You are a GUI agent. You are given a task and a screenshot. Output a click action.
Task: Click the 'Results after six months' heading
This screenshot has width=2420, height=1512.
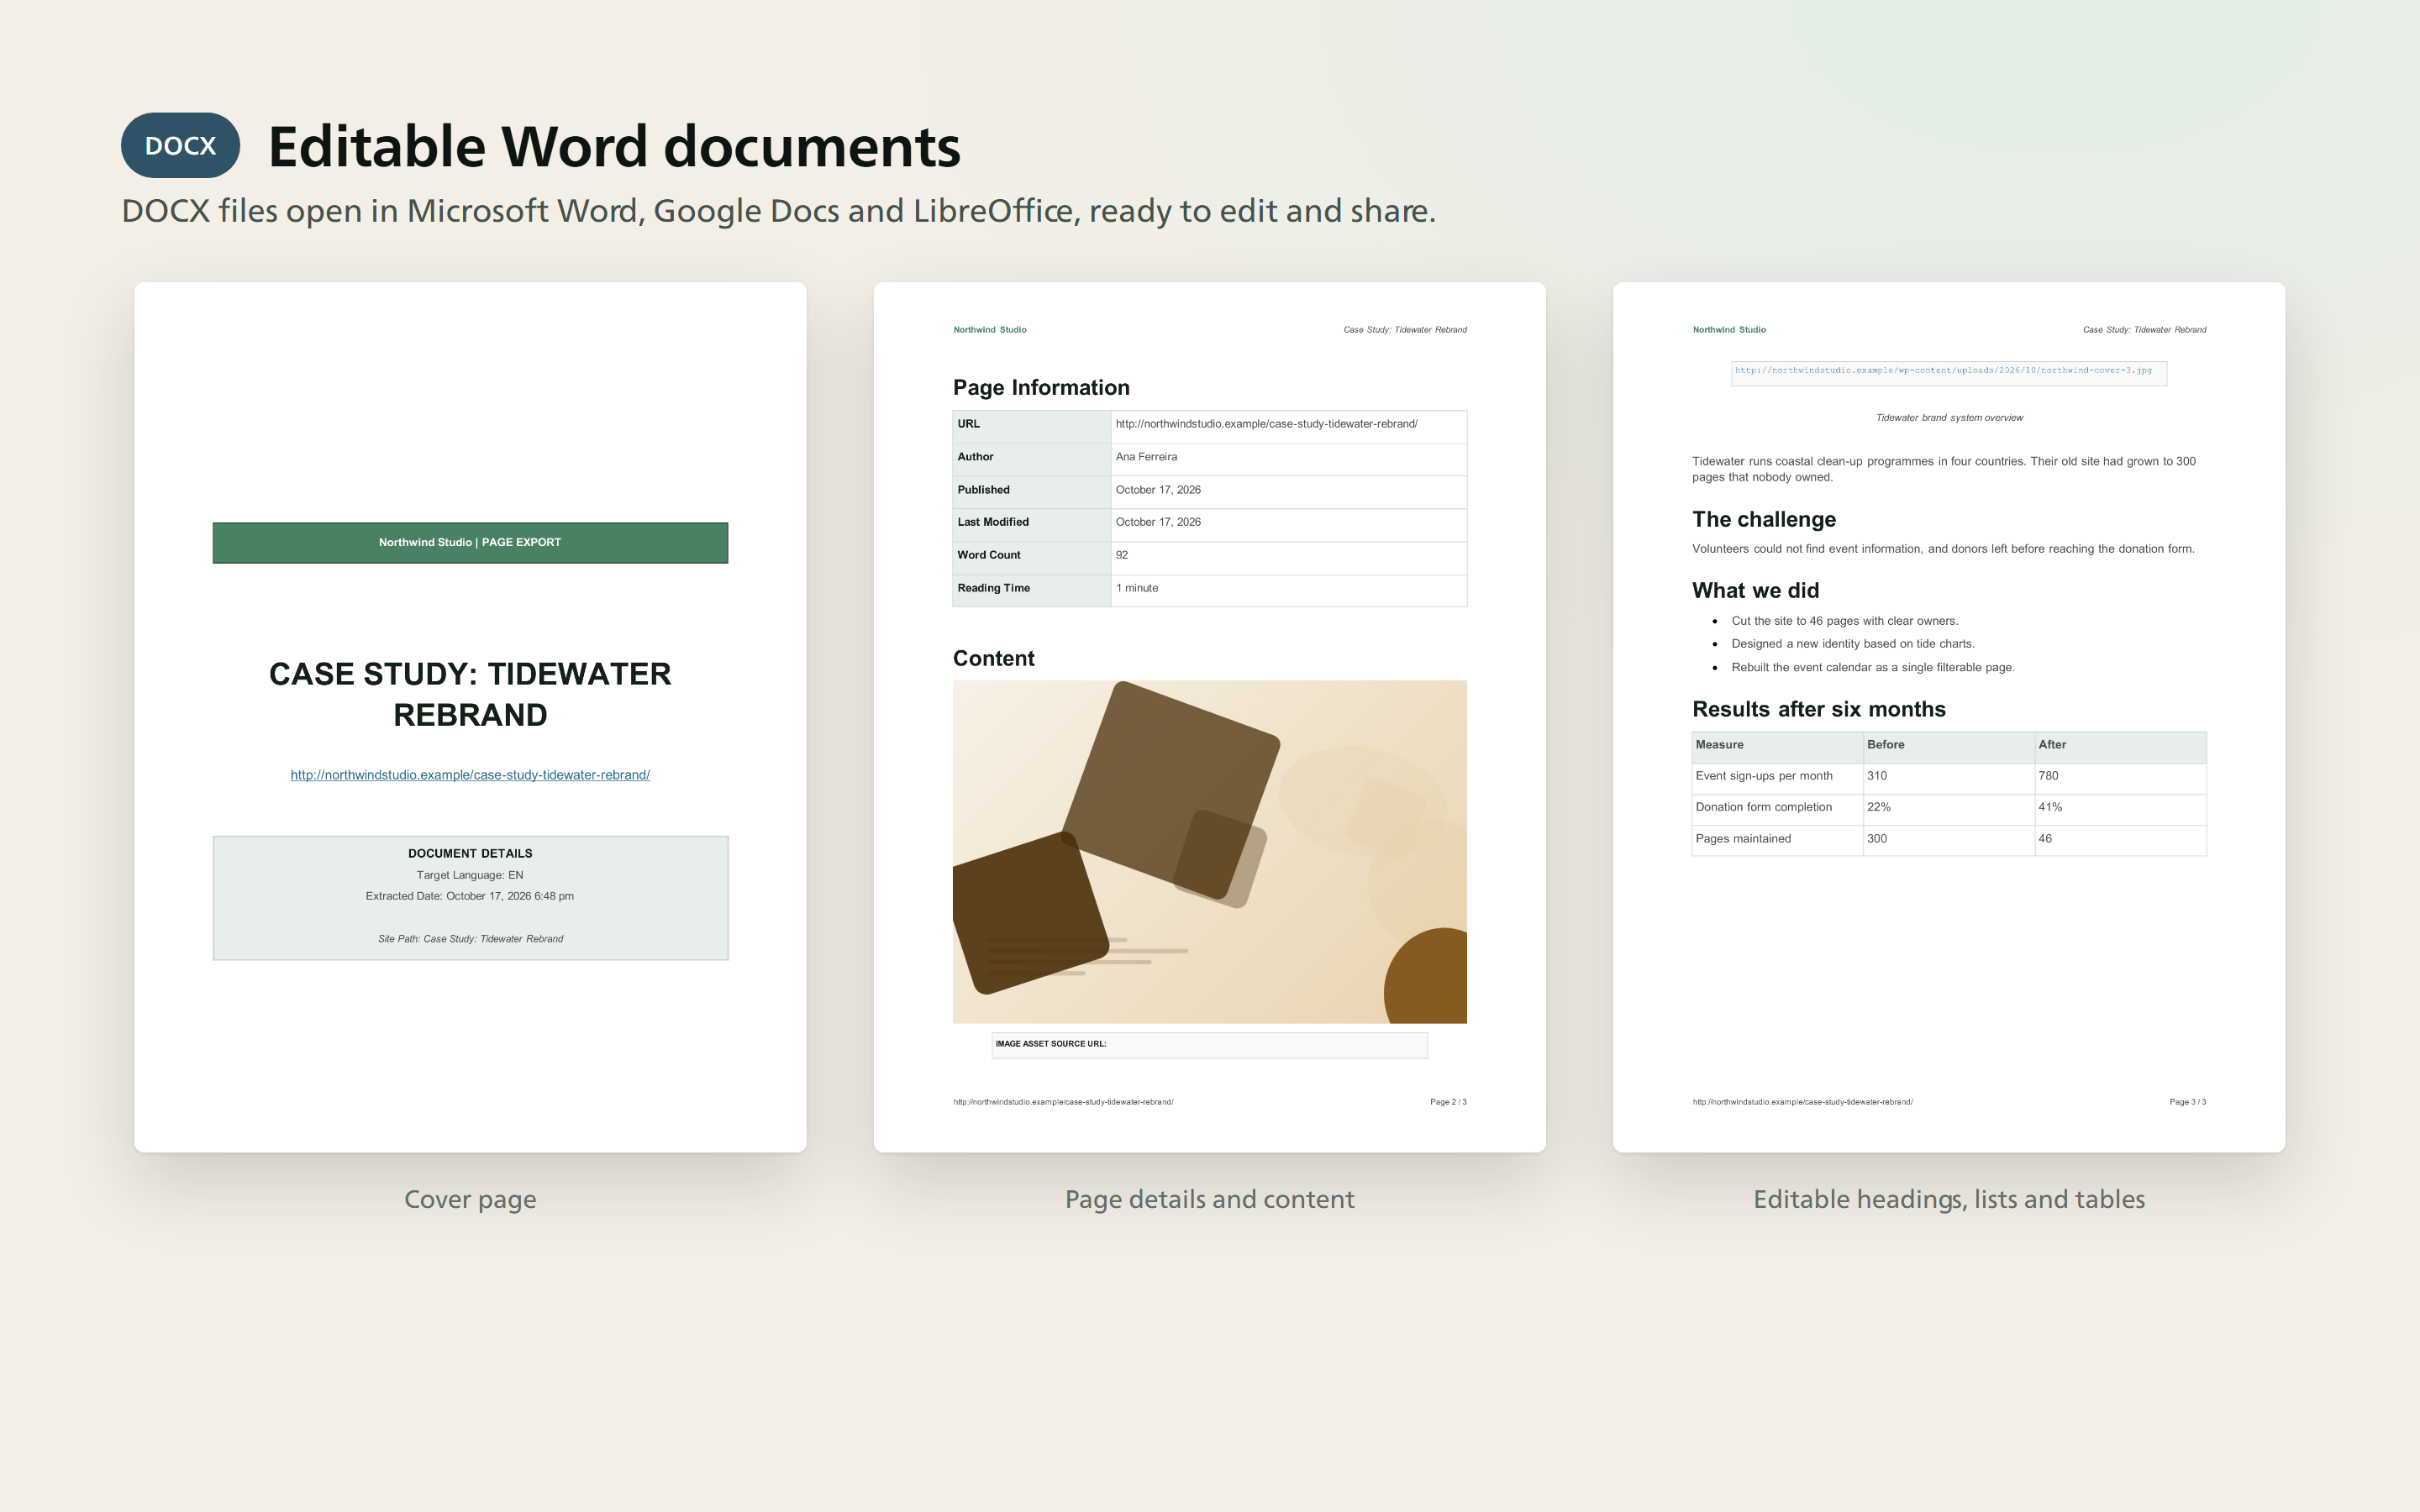[x=1819, y=709]
